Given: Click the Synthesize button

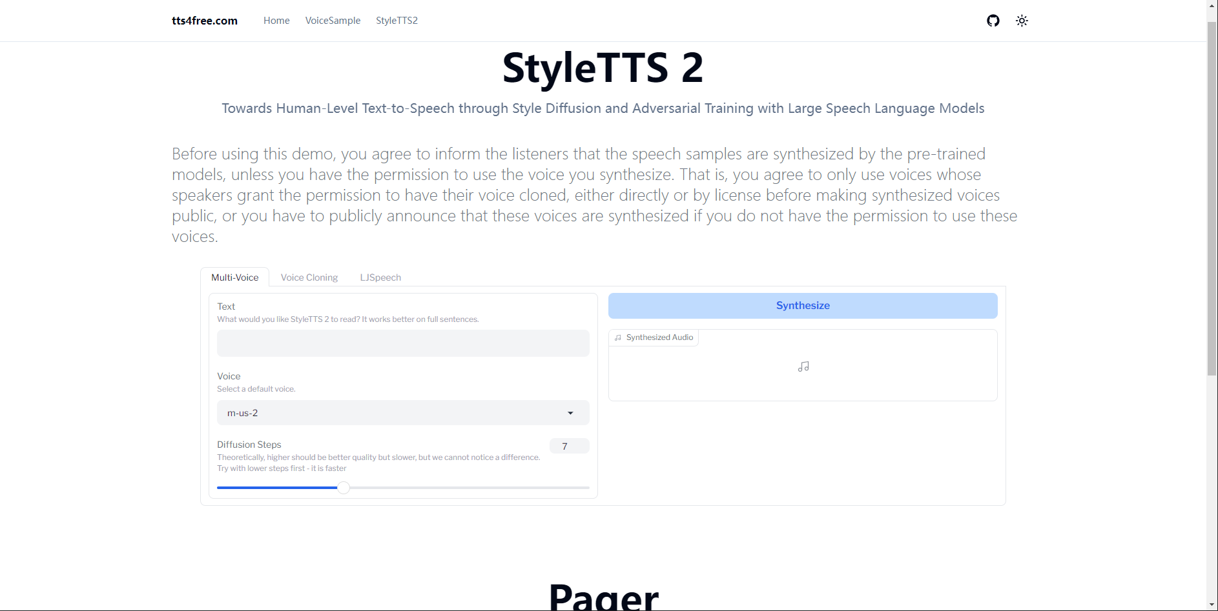Looking at the screenshot, I should point(803,306).
